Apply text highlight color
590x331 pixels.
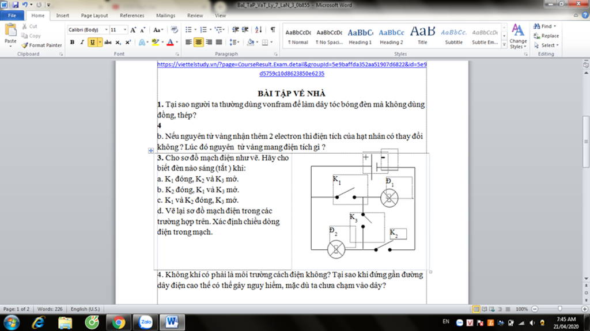155,42
